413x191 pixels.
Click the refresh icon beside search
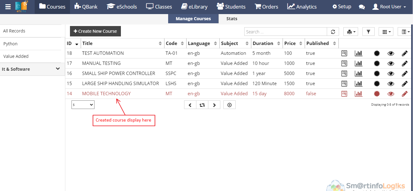pos(333,32)
